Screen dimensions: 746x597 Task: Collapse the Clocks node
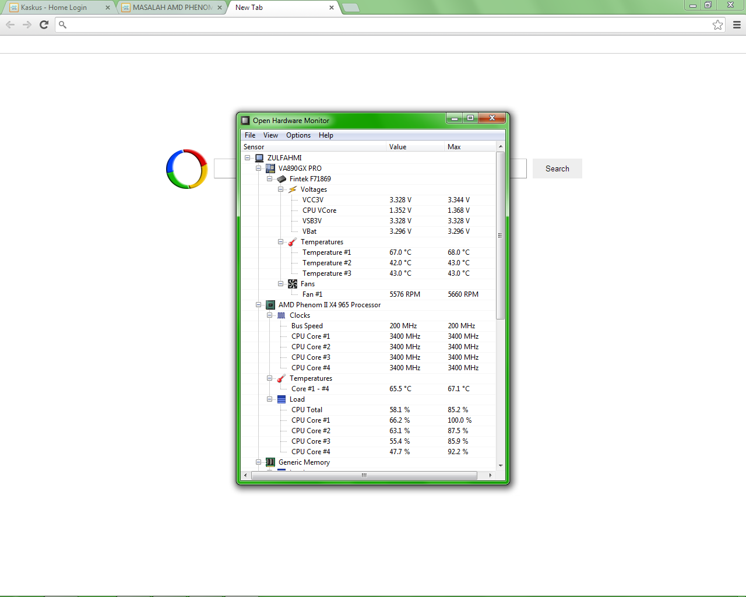point(270,315)
